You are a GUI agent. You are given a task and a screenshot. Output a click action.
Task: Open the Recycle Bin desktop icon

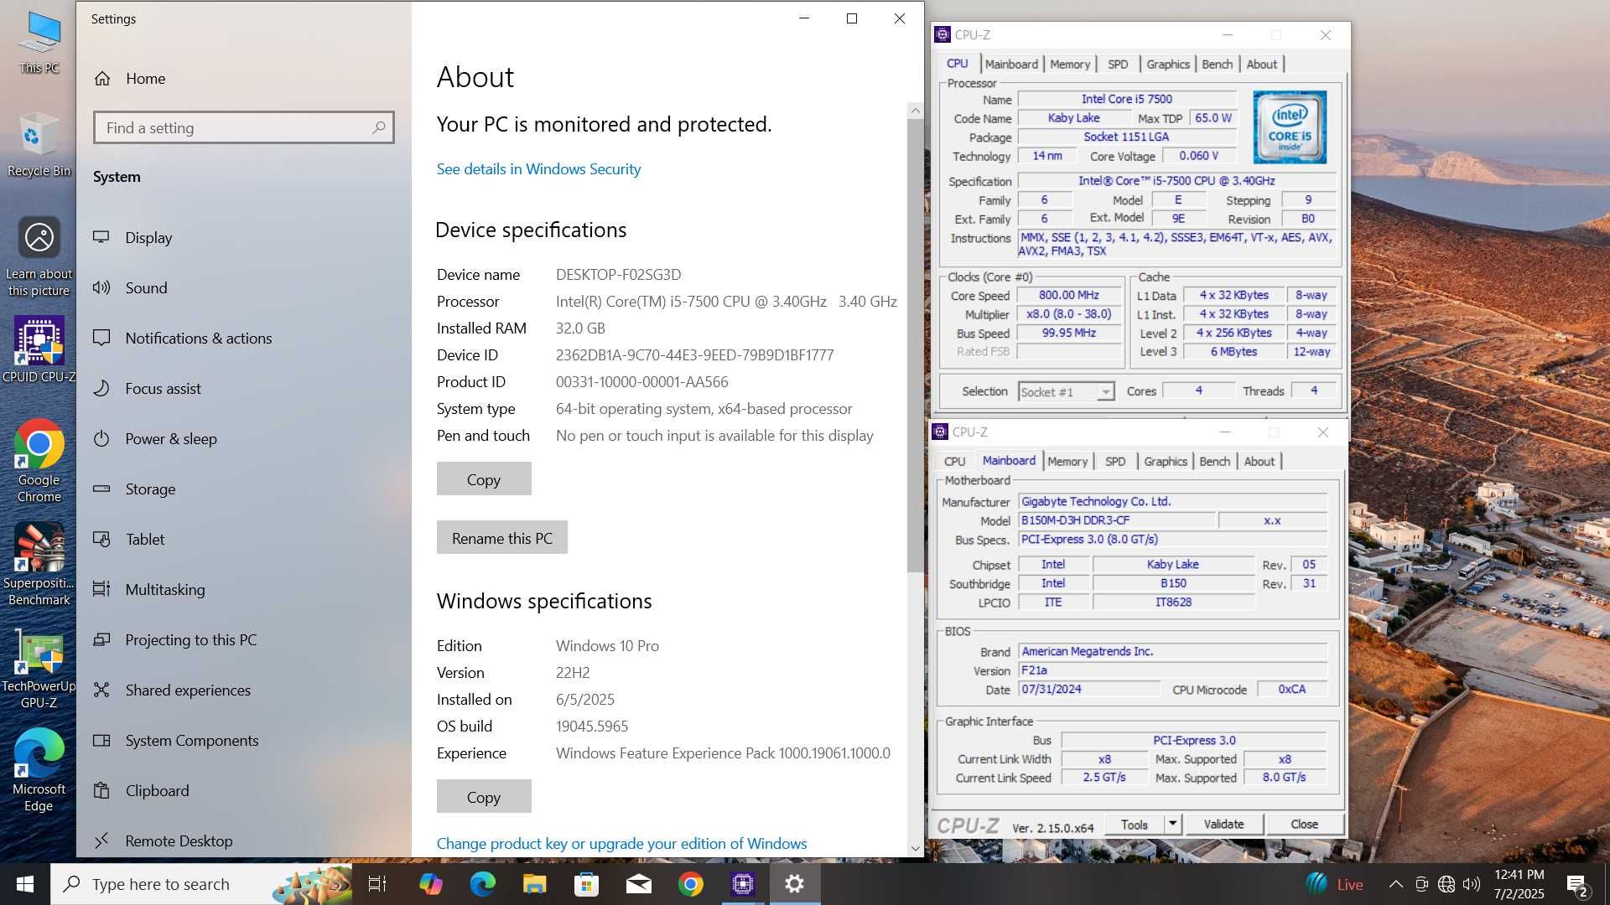click(x=39, y=144)
